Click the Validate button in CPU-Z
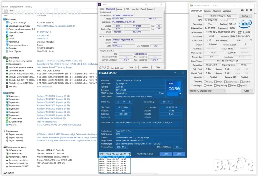This screenshot has height=176, width=258. [x=145, y=67]
